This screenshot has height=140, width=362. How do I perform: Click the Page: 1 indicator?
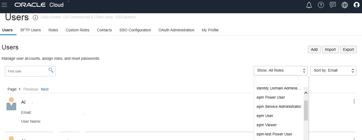pos(14,89)
